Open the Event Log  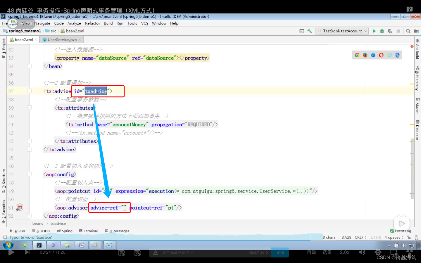tap(401, 231)
